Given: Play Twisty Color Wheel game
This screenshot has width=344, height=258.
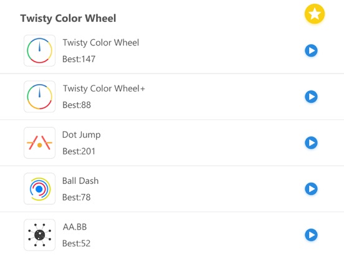Looking at the screenshot, I should [311, 50].
